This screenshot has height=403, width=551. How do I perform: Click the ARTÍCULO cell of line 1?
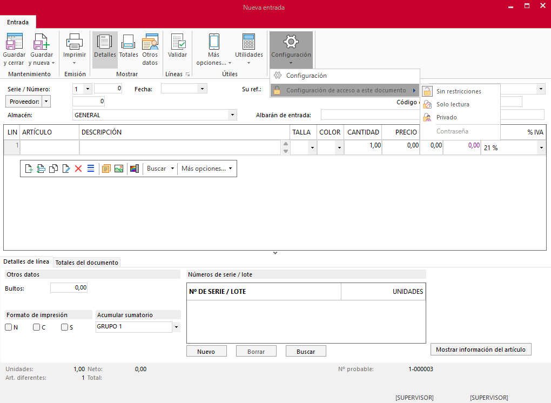pyautogui.click(x=50, y=147)
